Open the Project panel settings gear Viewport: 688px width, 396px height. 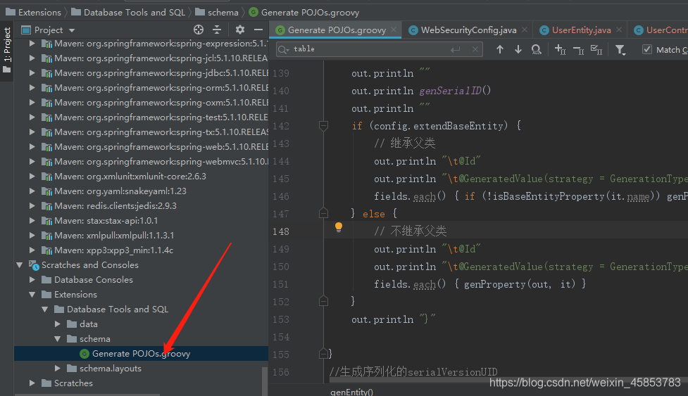(x=239, y=30)
